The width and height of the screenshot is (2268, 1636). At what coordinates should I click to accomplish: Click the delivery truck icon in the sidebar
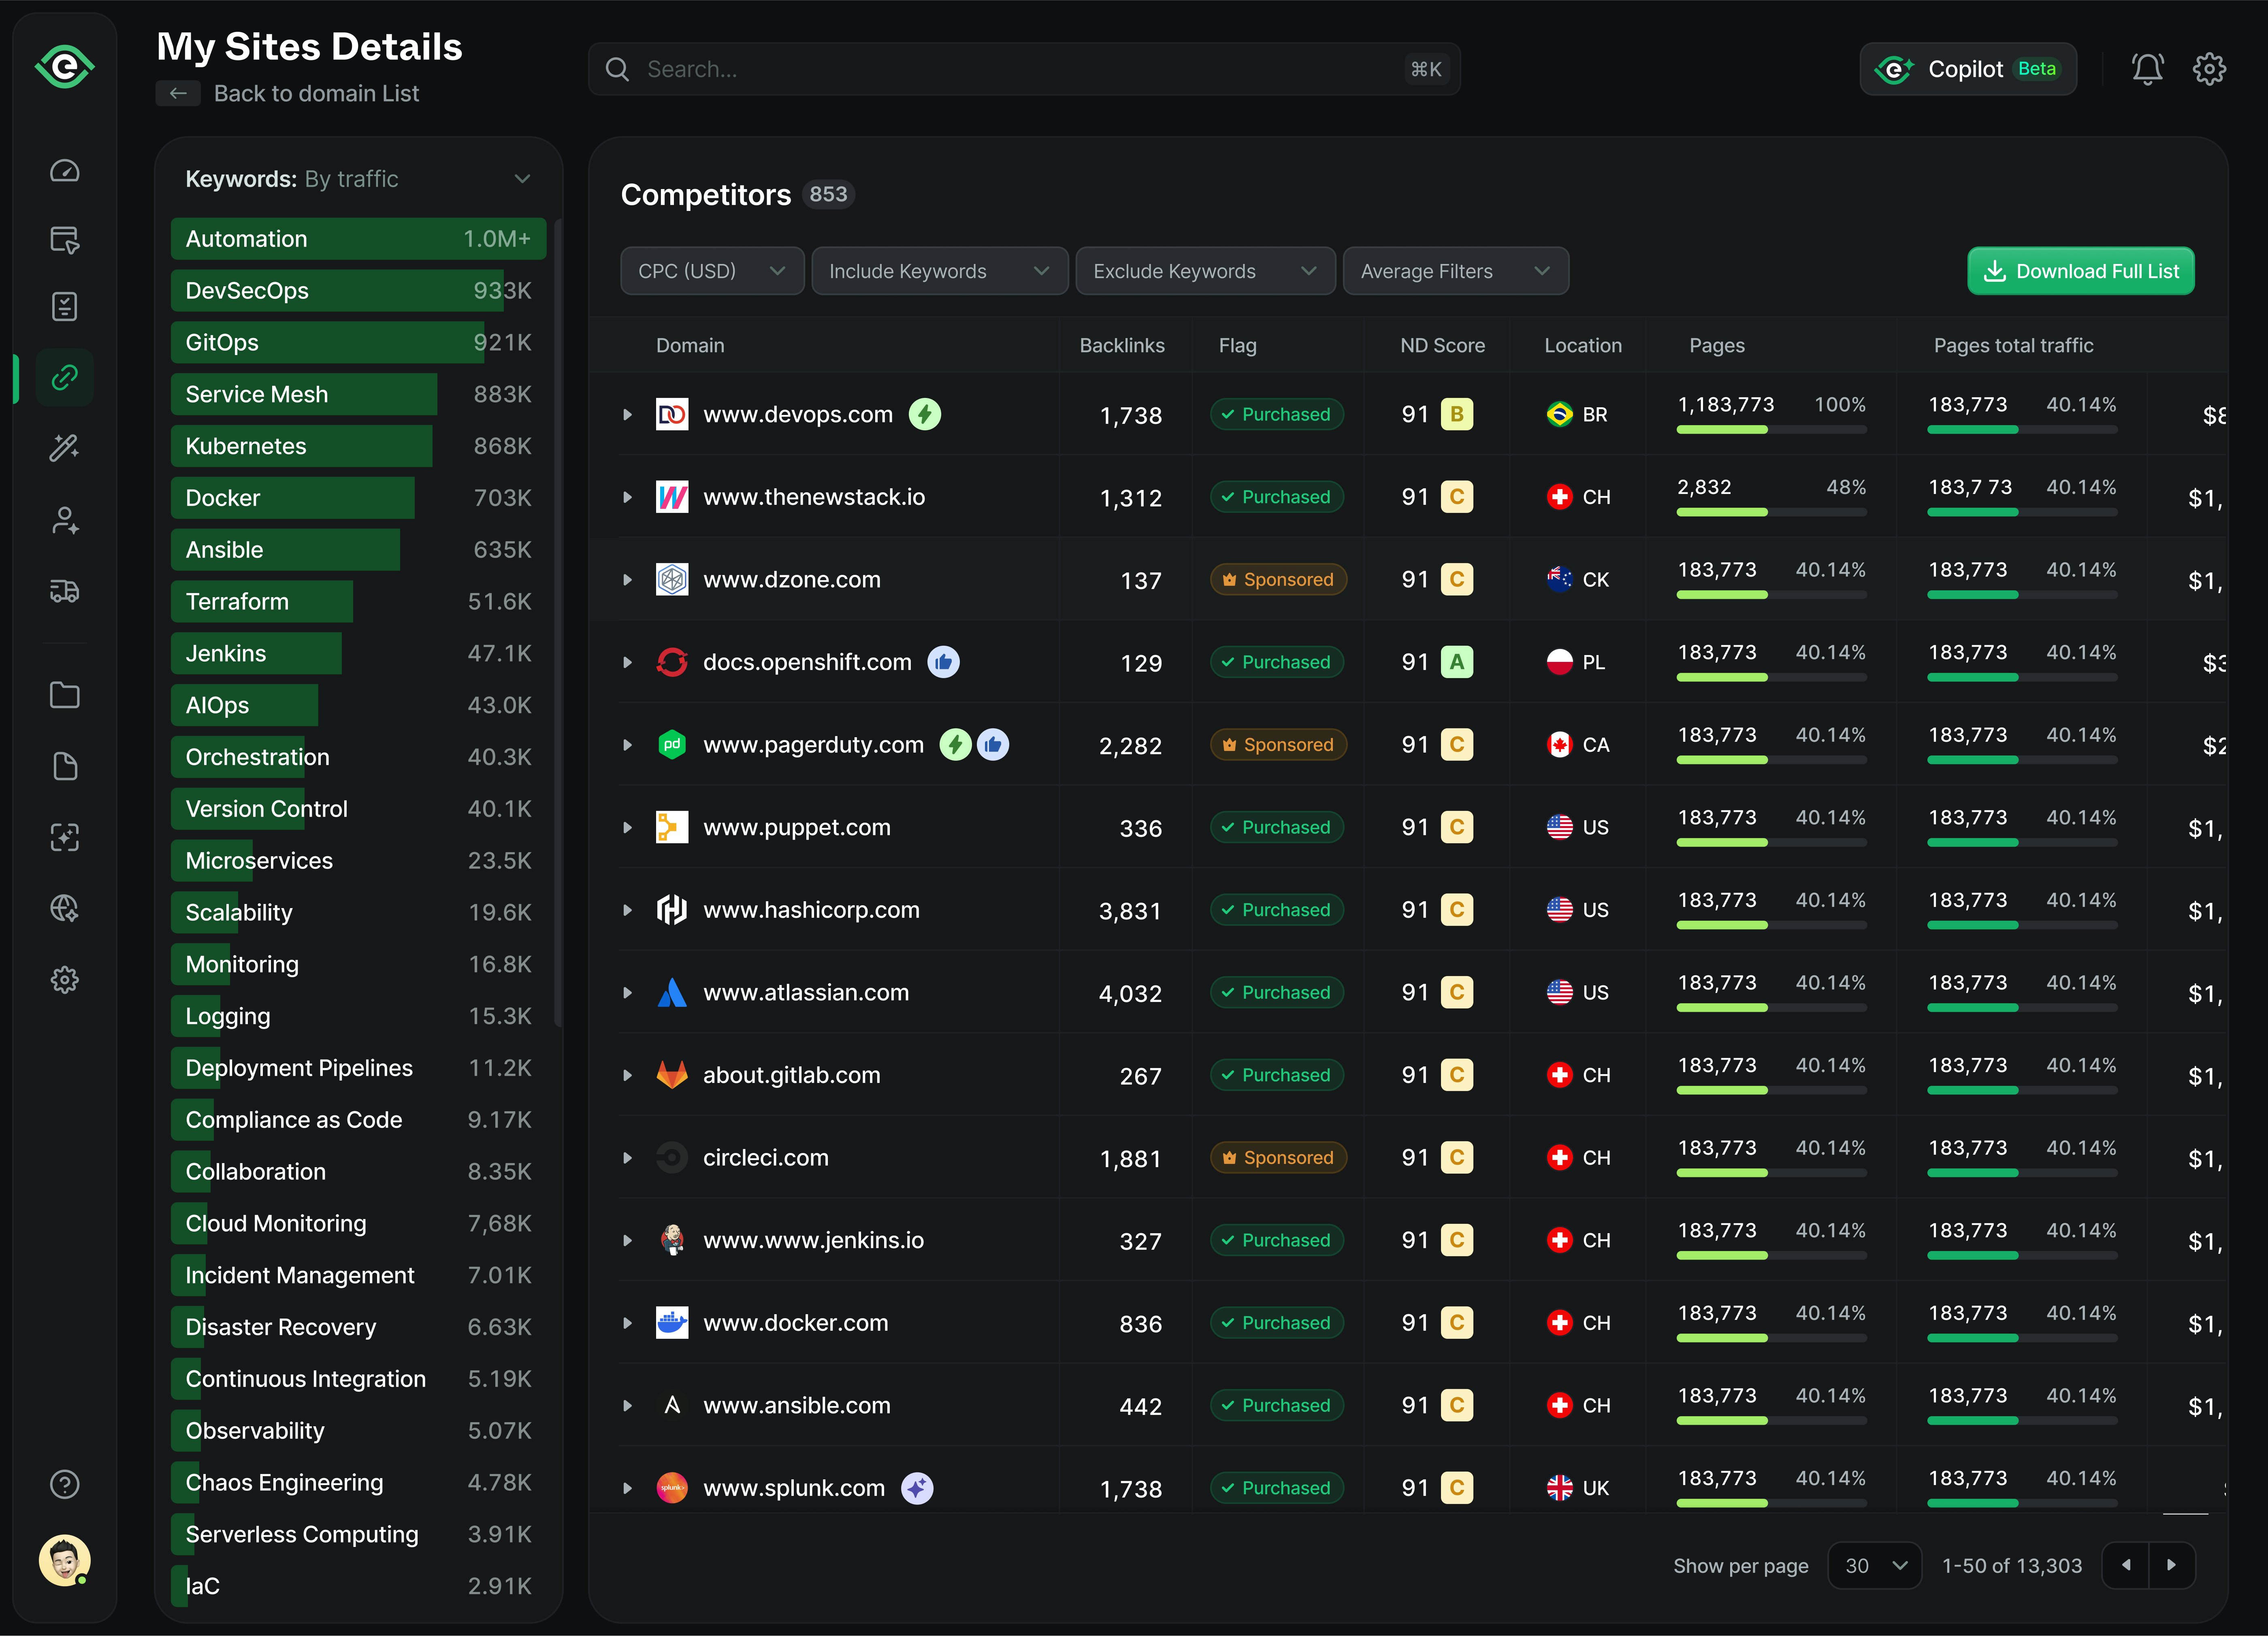click(64, 591)
